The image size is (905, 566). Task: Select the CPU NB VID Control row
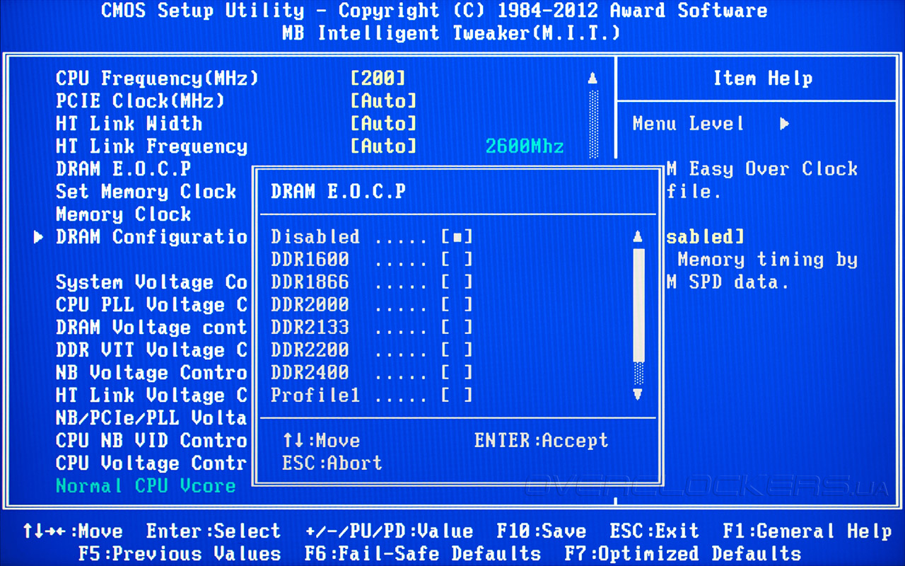152,441
